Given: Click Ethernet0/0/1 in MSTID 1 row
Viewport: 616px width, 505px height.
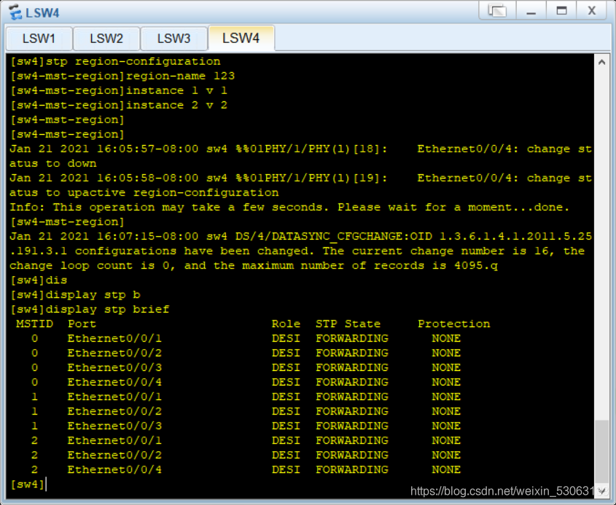Looking at the screenshot, I should pyautogui.click(x=114, y=396).
